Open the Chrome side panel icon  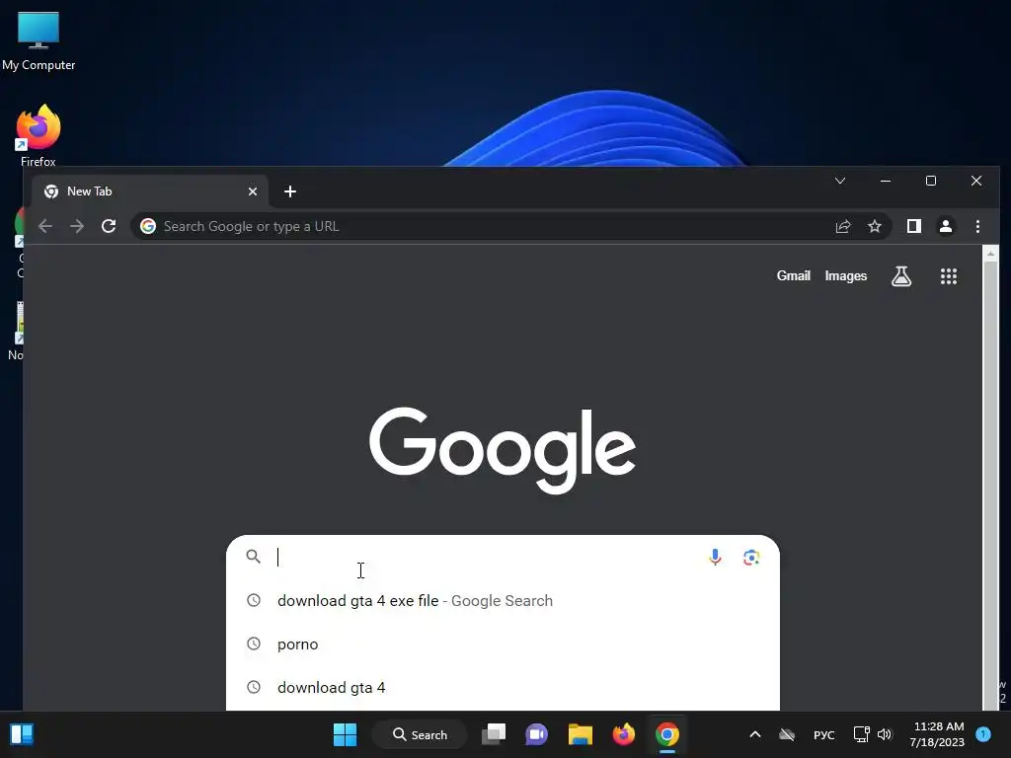point(913,226)
